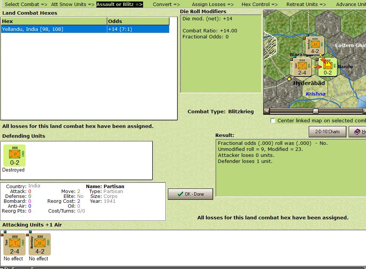Click the +14 (7:1) odds cell

click(x=138, y=29)
